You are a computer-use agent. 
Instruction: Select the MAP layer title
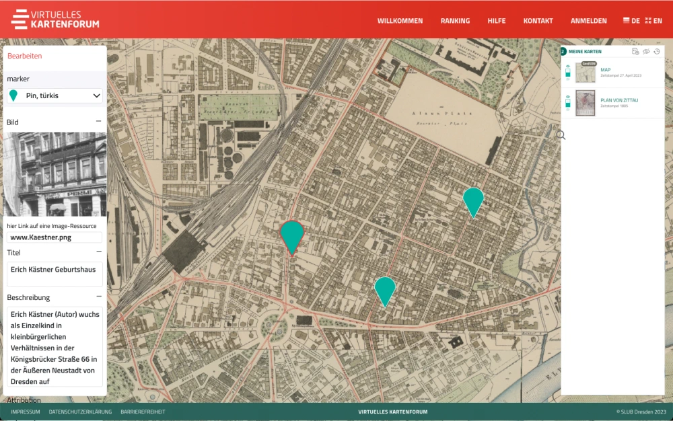(605, 69)
